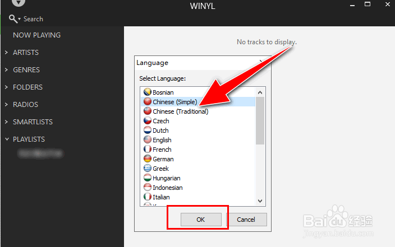Click the French flag icon

(x=148, y=149)
